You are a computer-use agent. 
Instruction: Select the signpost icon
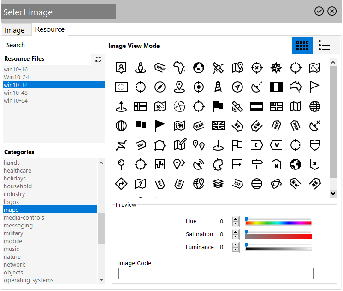257,164
